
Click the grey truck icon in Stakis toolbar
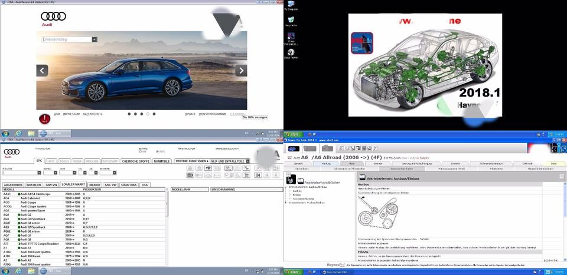[x=310, y=148]
